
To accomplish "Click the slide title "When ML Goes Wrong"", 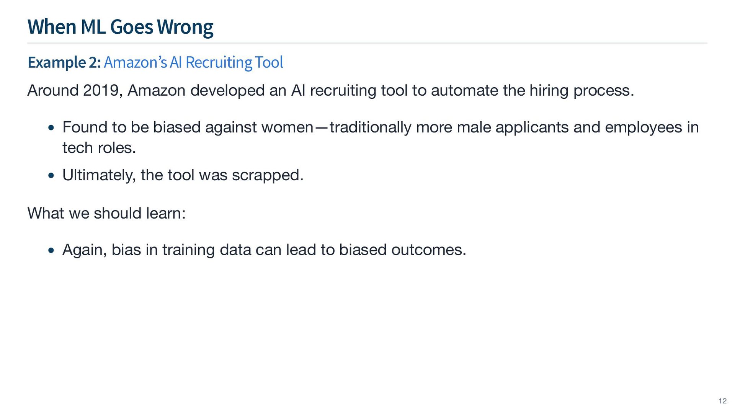I will pos(120,27).
